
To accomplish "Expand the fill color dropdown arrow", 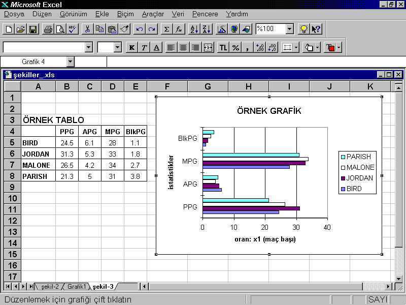I will (318, 47).
